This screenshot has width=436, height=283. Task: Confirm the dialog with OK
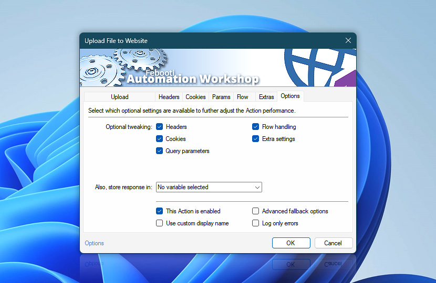tap(291, 243)
